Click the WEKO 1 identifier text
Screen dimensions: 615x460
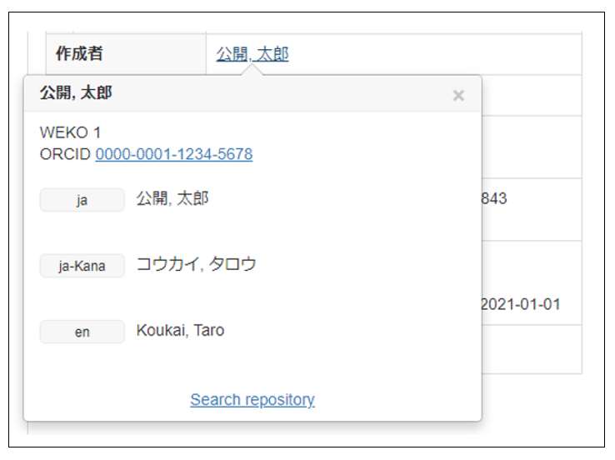point(70,133)
